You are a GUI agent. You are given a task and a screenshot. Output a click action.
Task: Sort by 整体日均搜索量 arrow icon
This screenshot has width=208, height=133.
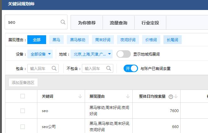(176, 96)
